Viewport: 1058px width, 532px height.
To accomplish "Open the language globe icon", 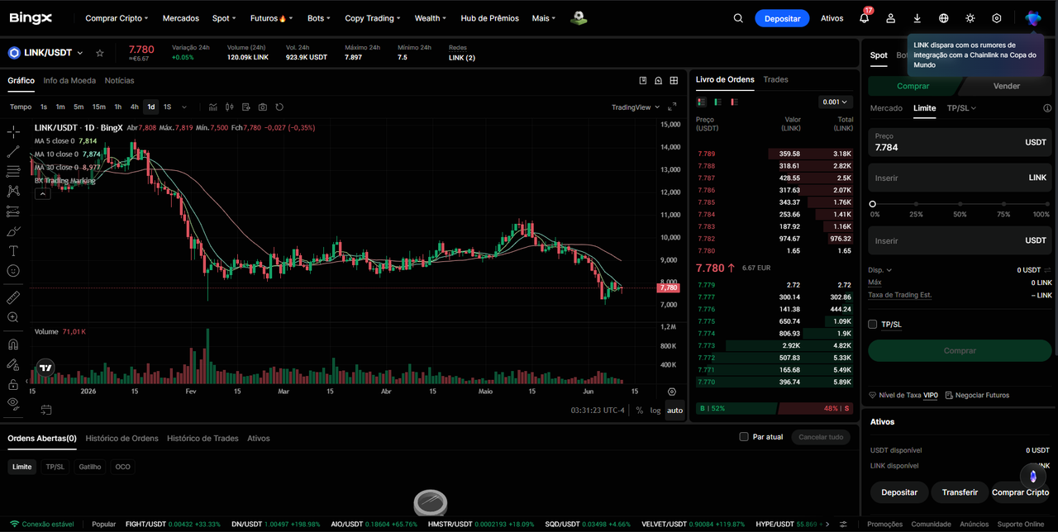I will coord(944,18).
